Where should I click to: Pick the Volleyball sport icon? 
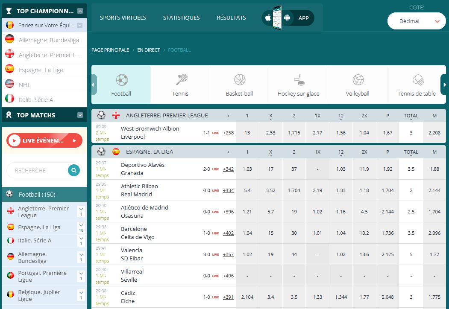click(358, 80)
